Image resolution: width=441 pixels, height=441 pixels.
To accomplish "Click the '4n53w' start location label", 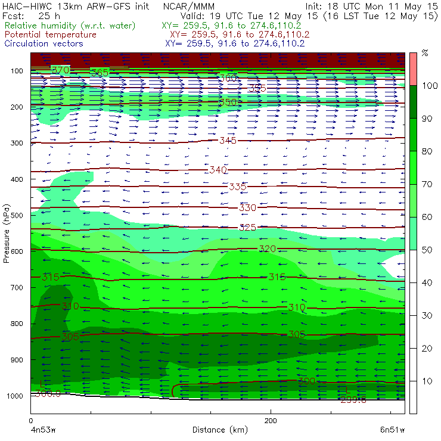I will click(43, 430).
